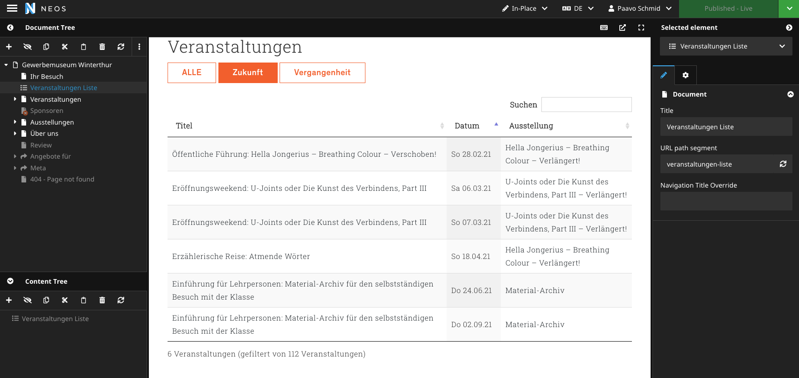Open the hamburger main menu
The height and width of the screenshot is (378, 799).
point(12,8)
